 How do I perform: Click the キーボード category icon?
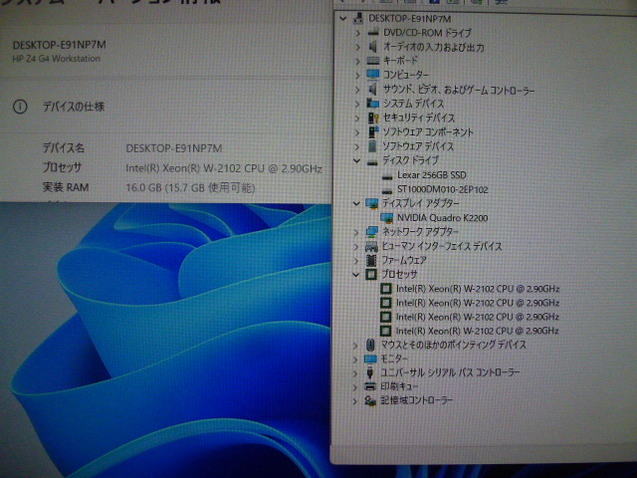373,61
